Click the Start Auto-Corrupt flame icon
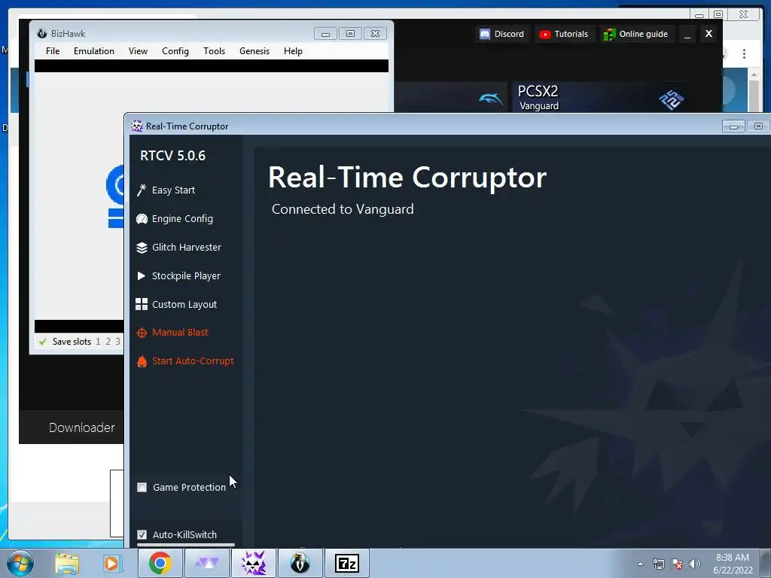This screenshot has height=578, width=771. coord(142,361)
